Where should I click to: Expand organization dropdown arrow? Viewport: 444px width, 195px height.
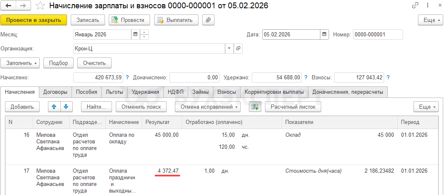pos(229,48)
